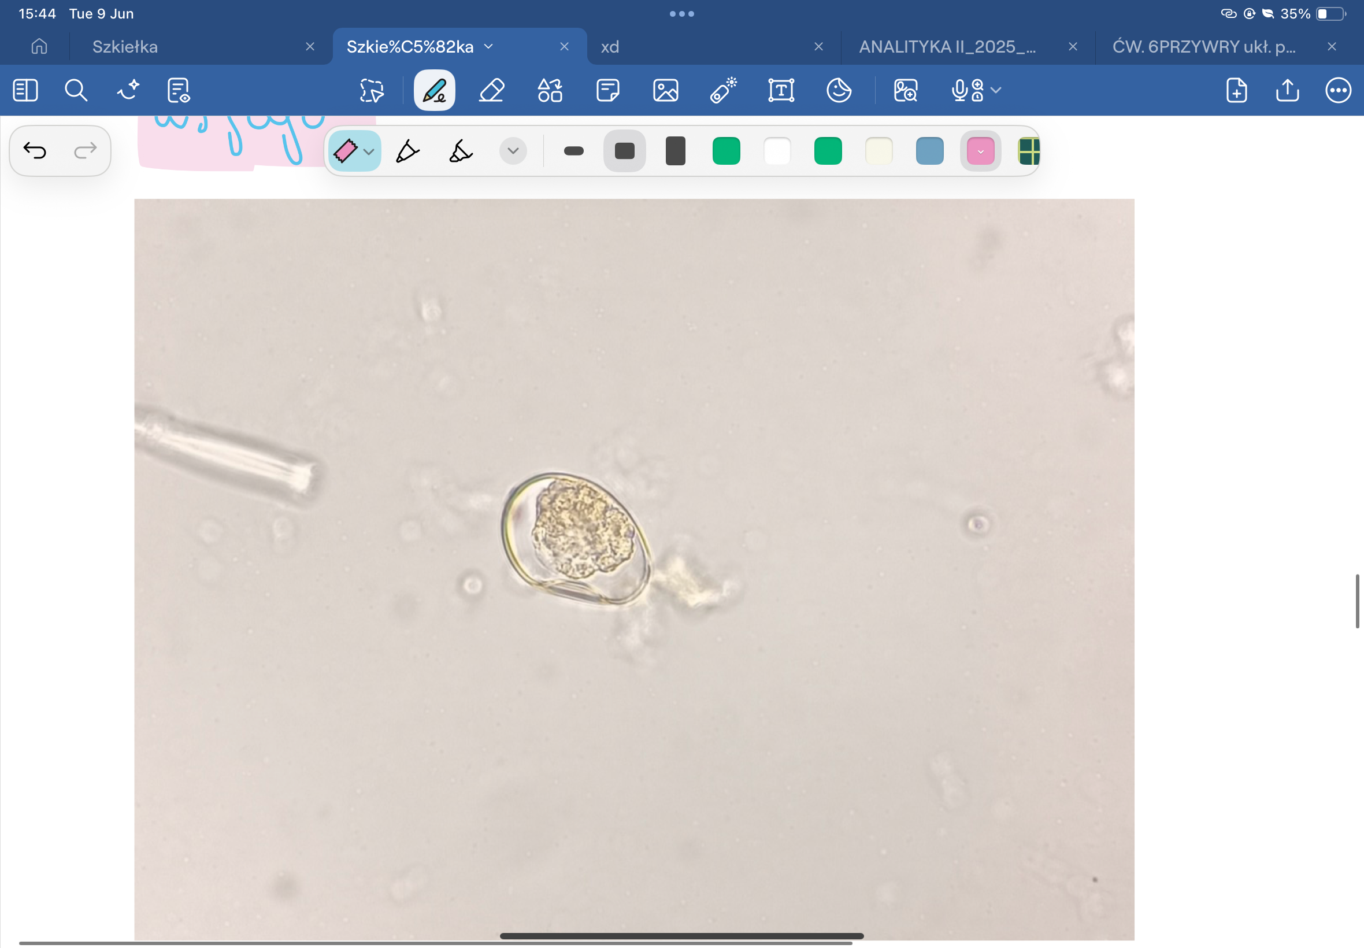The image size is (1364, 948).
Task: Close the Szkiełka tab
Action: tap(310, 46)
